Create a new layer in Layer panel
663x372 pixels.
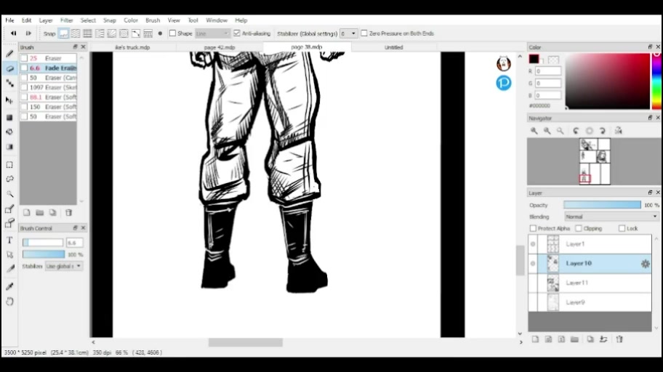coord(535,339)
